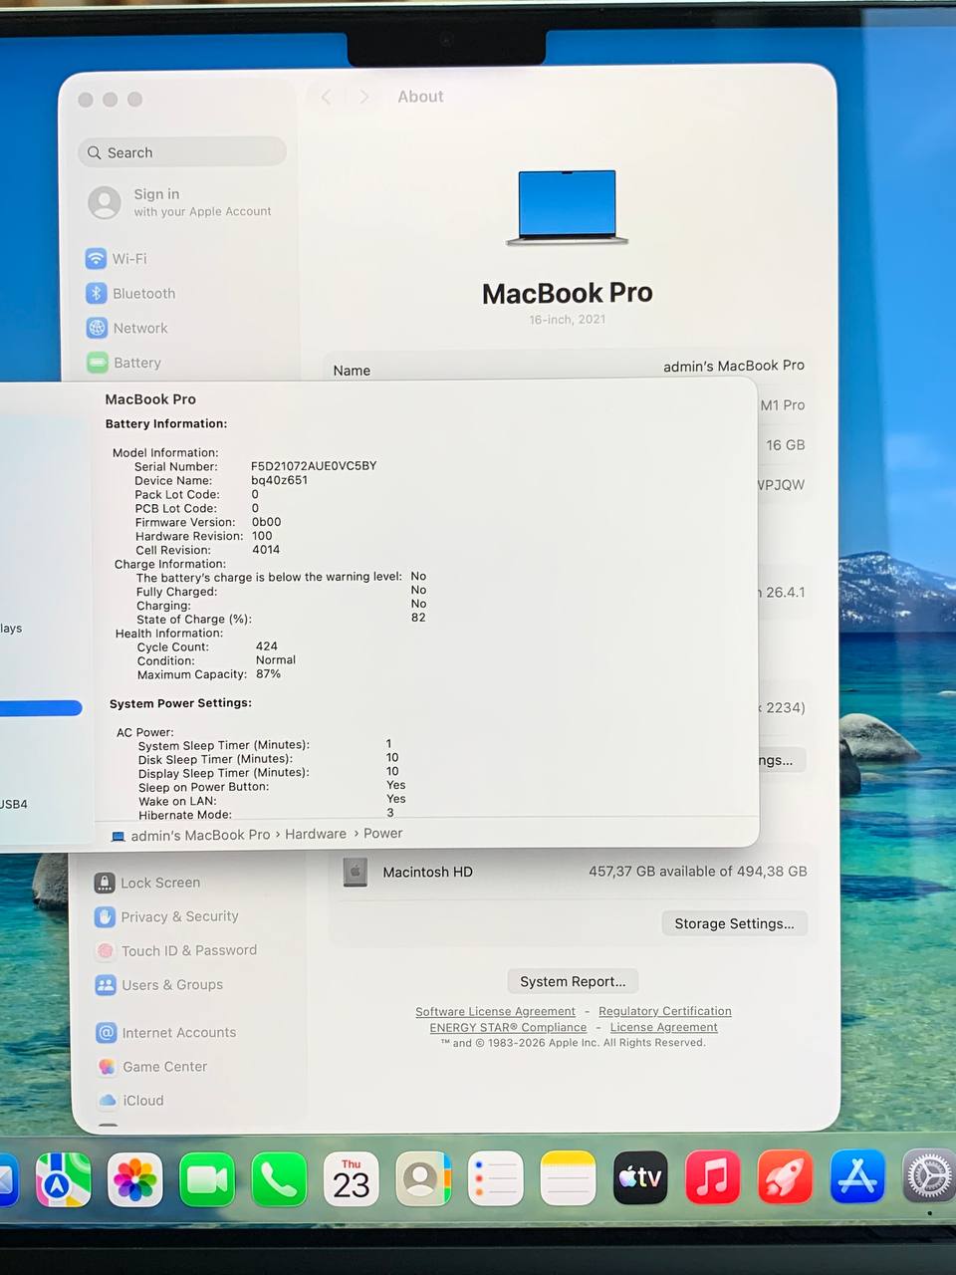This screenshot has height=1275, width=956.
Task: Open App Store from the Dock
Action: 857,1176
